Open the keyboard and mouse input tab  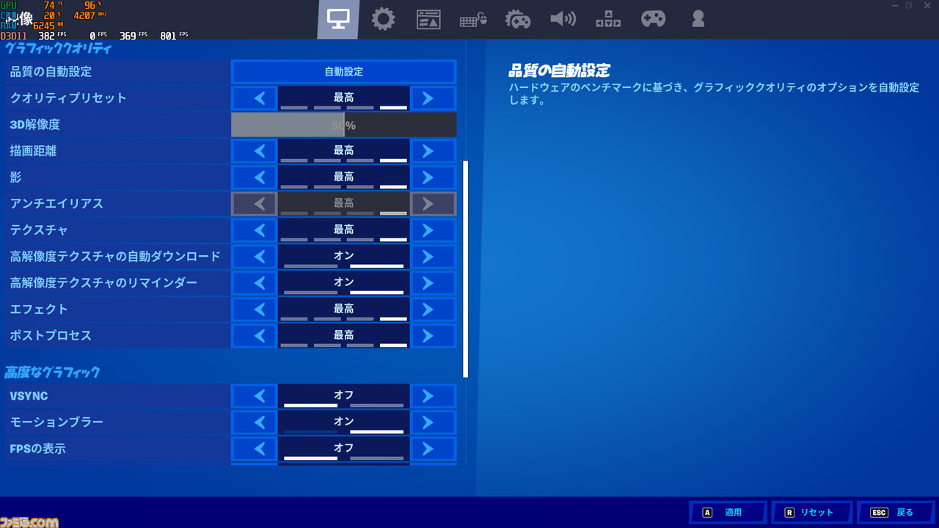(474, 20)
